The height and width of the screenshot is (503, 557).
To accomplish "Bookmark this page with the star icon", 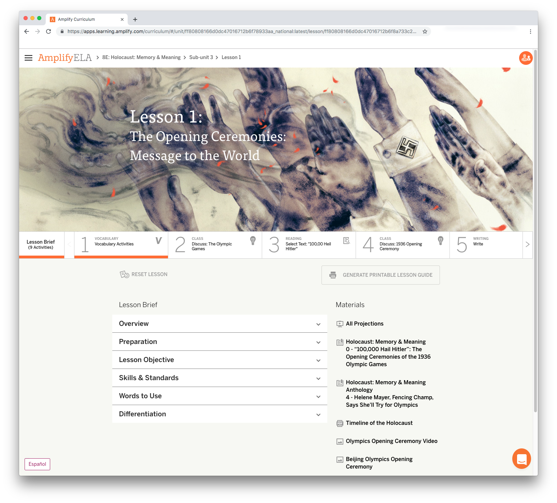I will coord(425,31).
